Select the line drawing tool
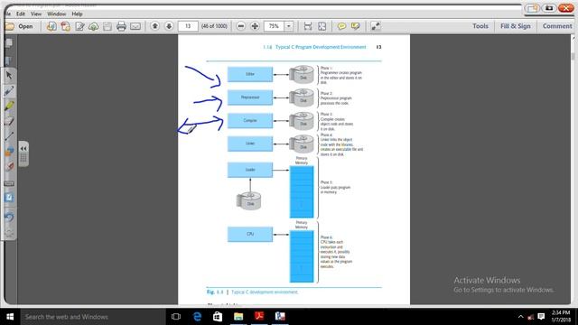The width and height of the screenshot is (578, 325). click(9, 136)
